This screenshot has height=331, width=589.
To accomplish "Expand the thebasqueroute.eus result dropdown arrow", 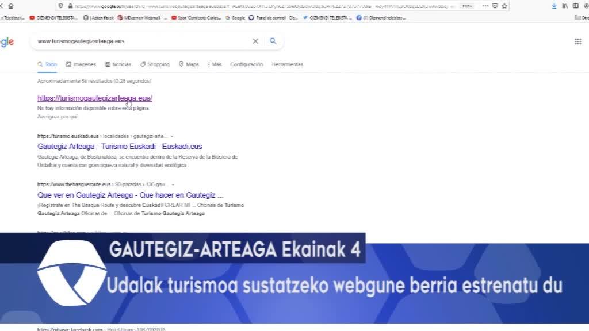I will point(173,184).
